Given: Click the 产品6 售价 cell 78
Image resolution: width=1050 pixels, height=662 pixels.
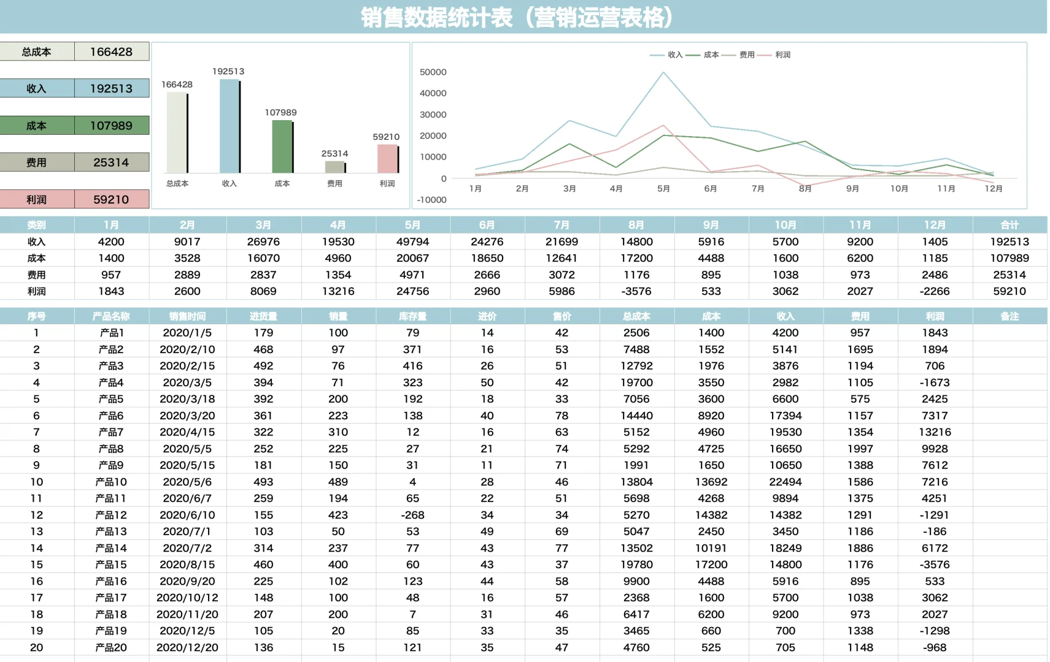Looking at the screenshot, I should pos(562,416).
